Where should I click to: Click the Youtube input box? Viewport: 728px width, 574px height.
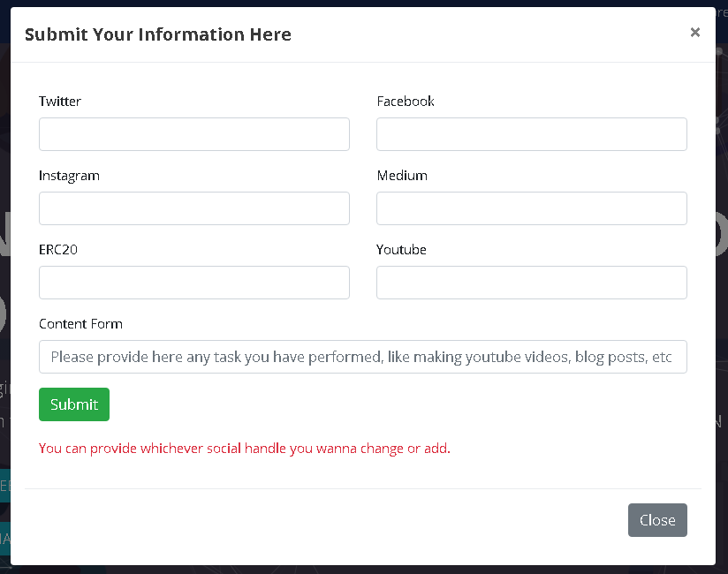pos(532,283)
